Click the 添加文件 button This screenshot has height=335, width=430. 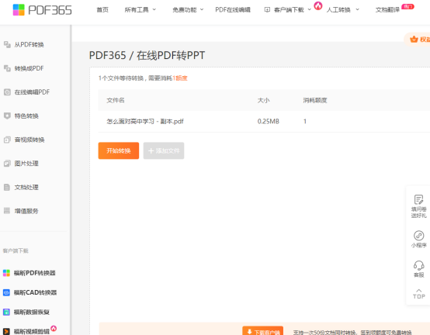tap(164, 150)
